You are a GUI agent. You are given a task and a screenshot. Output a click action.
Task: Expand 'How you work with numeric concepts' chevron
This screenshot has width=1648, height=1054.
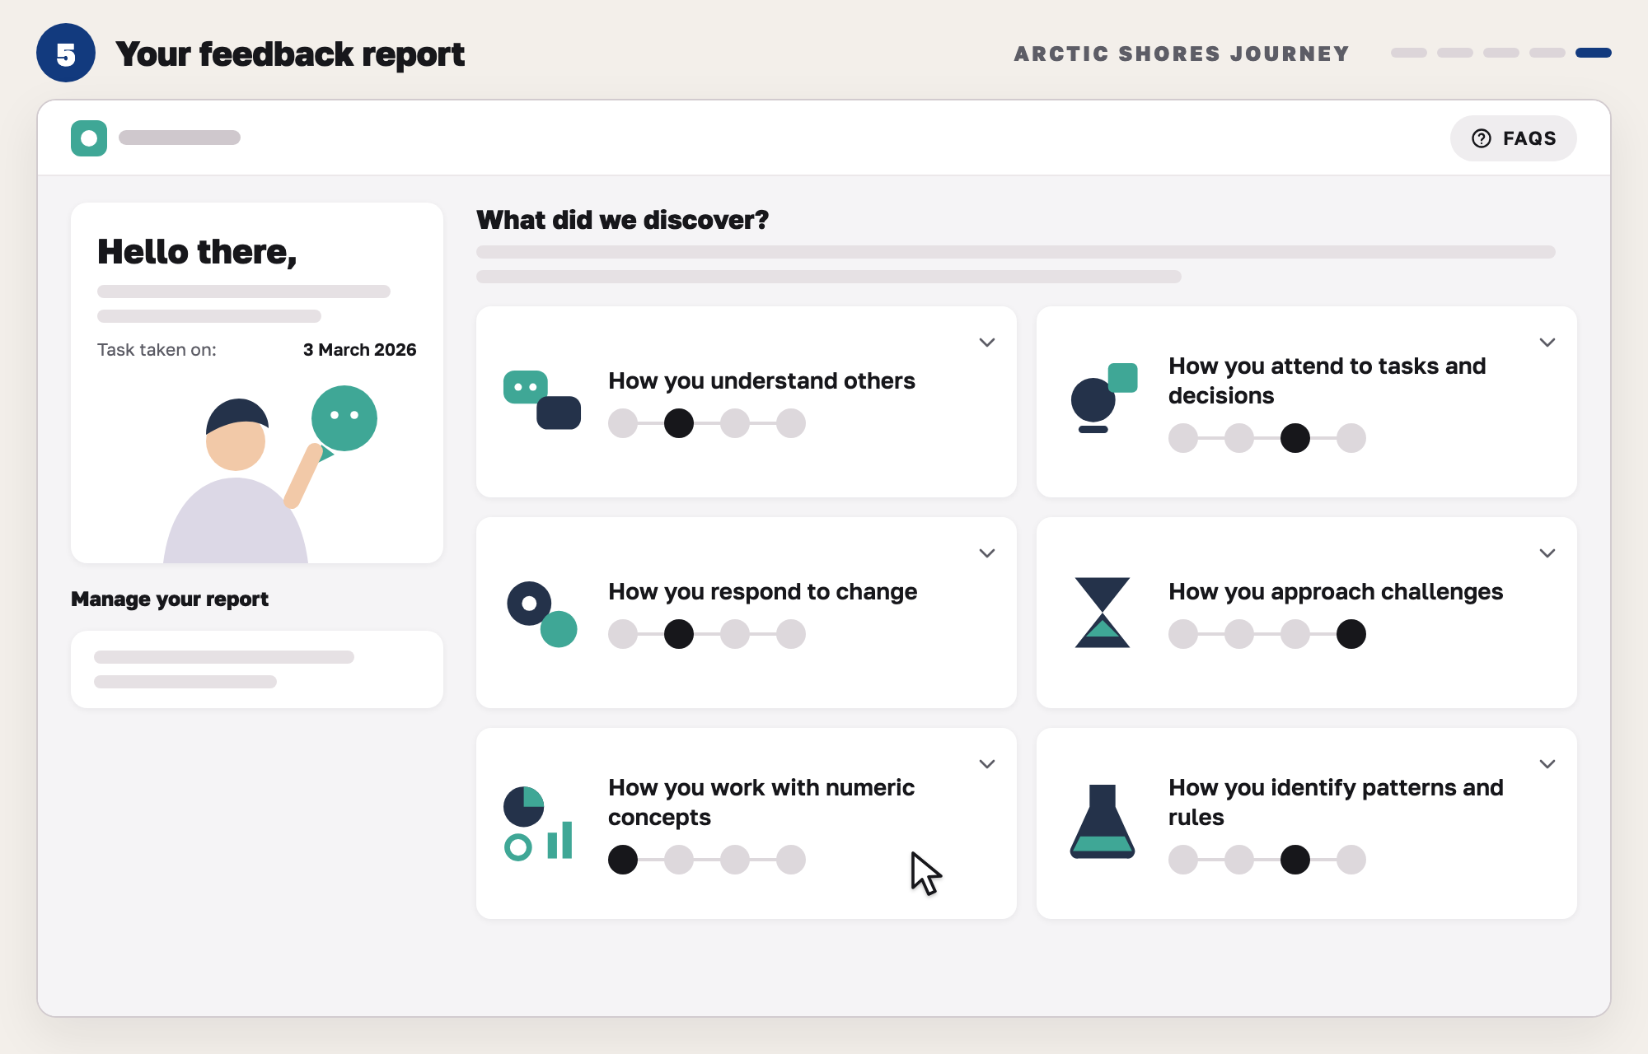[987, 764]
